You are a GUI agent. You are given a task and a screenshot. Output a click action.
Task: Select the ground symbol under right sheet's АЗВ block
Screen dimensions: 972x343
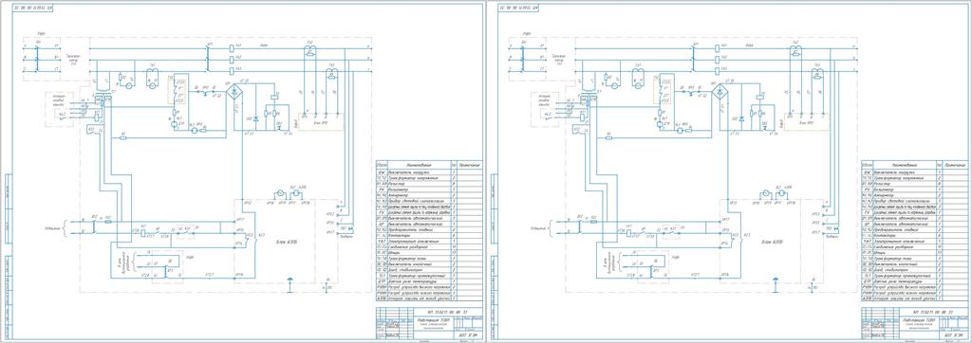point(775,280)
